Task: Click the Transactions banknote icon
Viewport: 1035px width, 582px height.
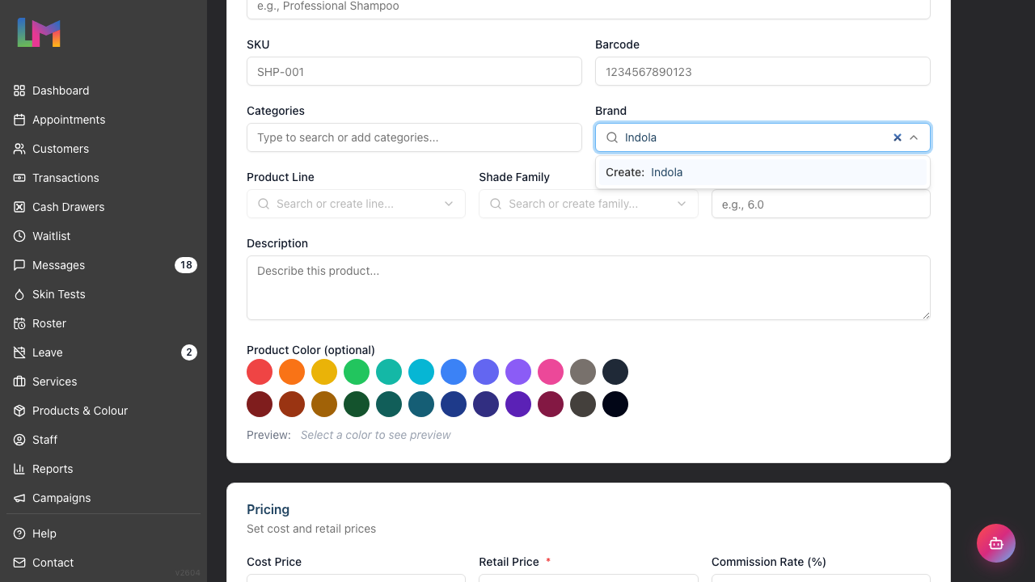Action: [x=19, y=178]
